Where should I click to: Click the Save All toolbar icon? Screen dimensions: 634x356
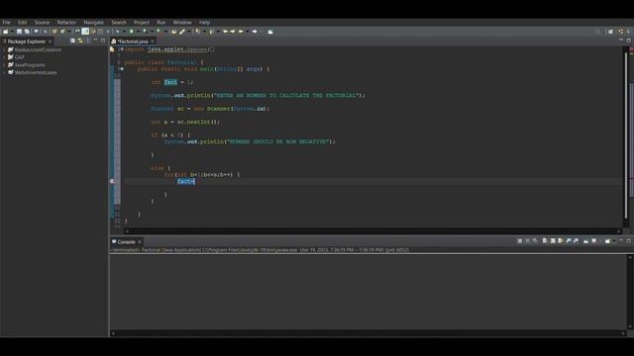[x=27, y=32]
